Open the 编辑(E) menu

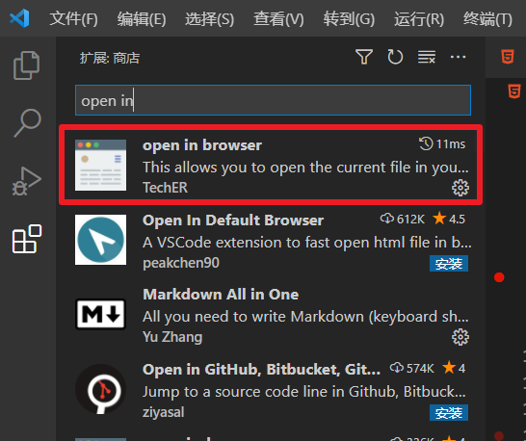pyautogui.click(x=142, y=19)
